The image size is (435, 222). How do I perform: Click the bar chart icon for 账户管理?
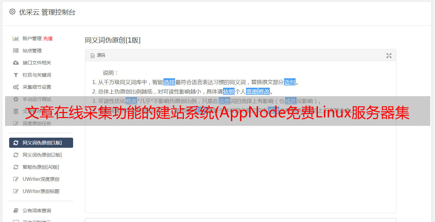coord(16,38)
